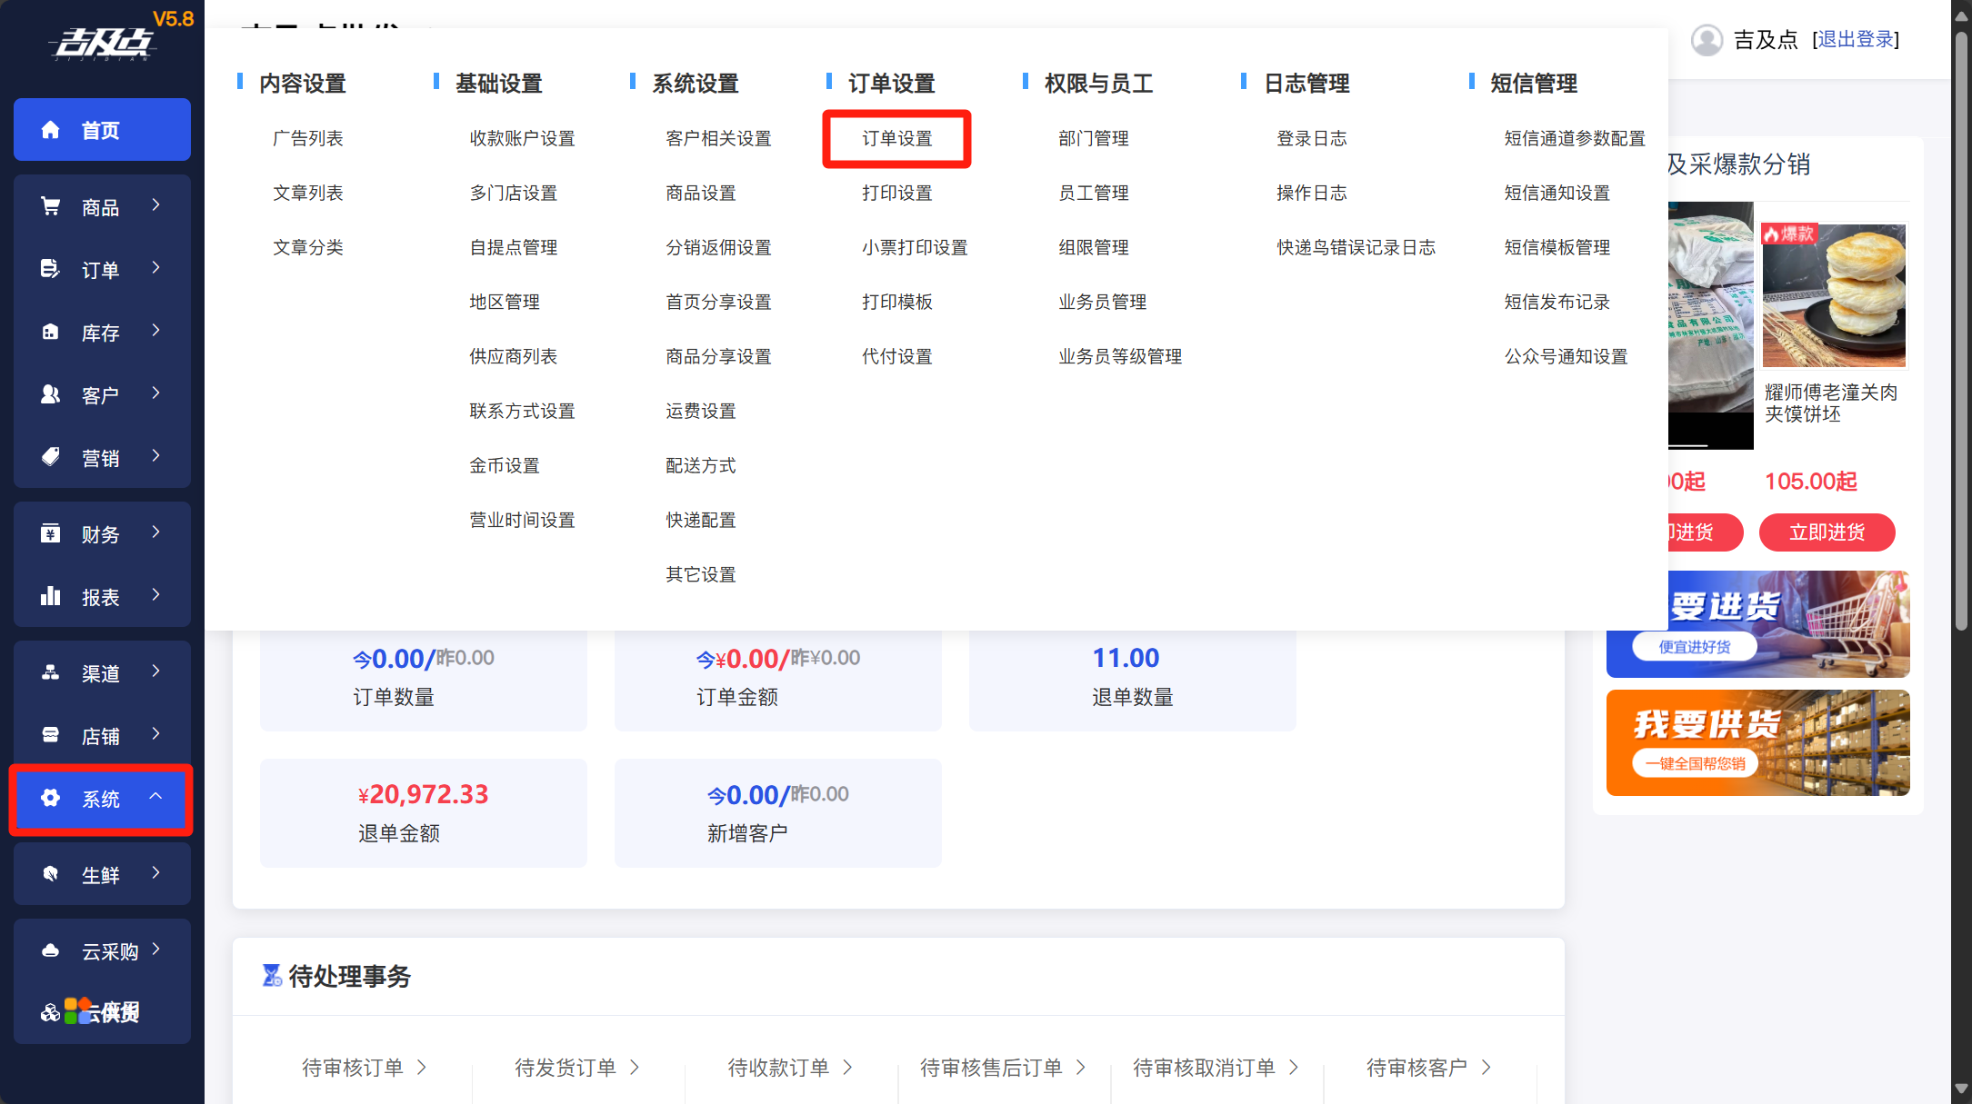Click the 财务 finance yen icon
This screenshot has height=1104, width=1972.
point(51,534)
